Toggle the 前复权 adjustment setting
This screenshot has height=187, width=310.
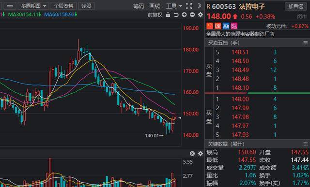(155, 15)
